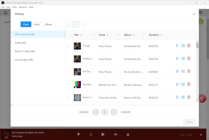Open output folder for Stone C... row
The height and width of the screenshot is (140, 209).
[183, 97]
